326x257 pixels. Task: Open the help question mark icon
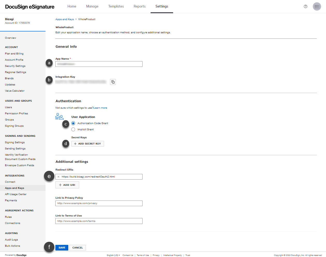click(305, 6)
